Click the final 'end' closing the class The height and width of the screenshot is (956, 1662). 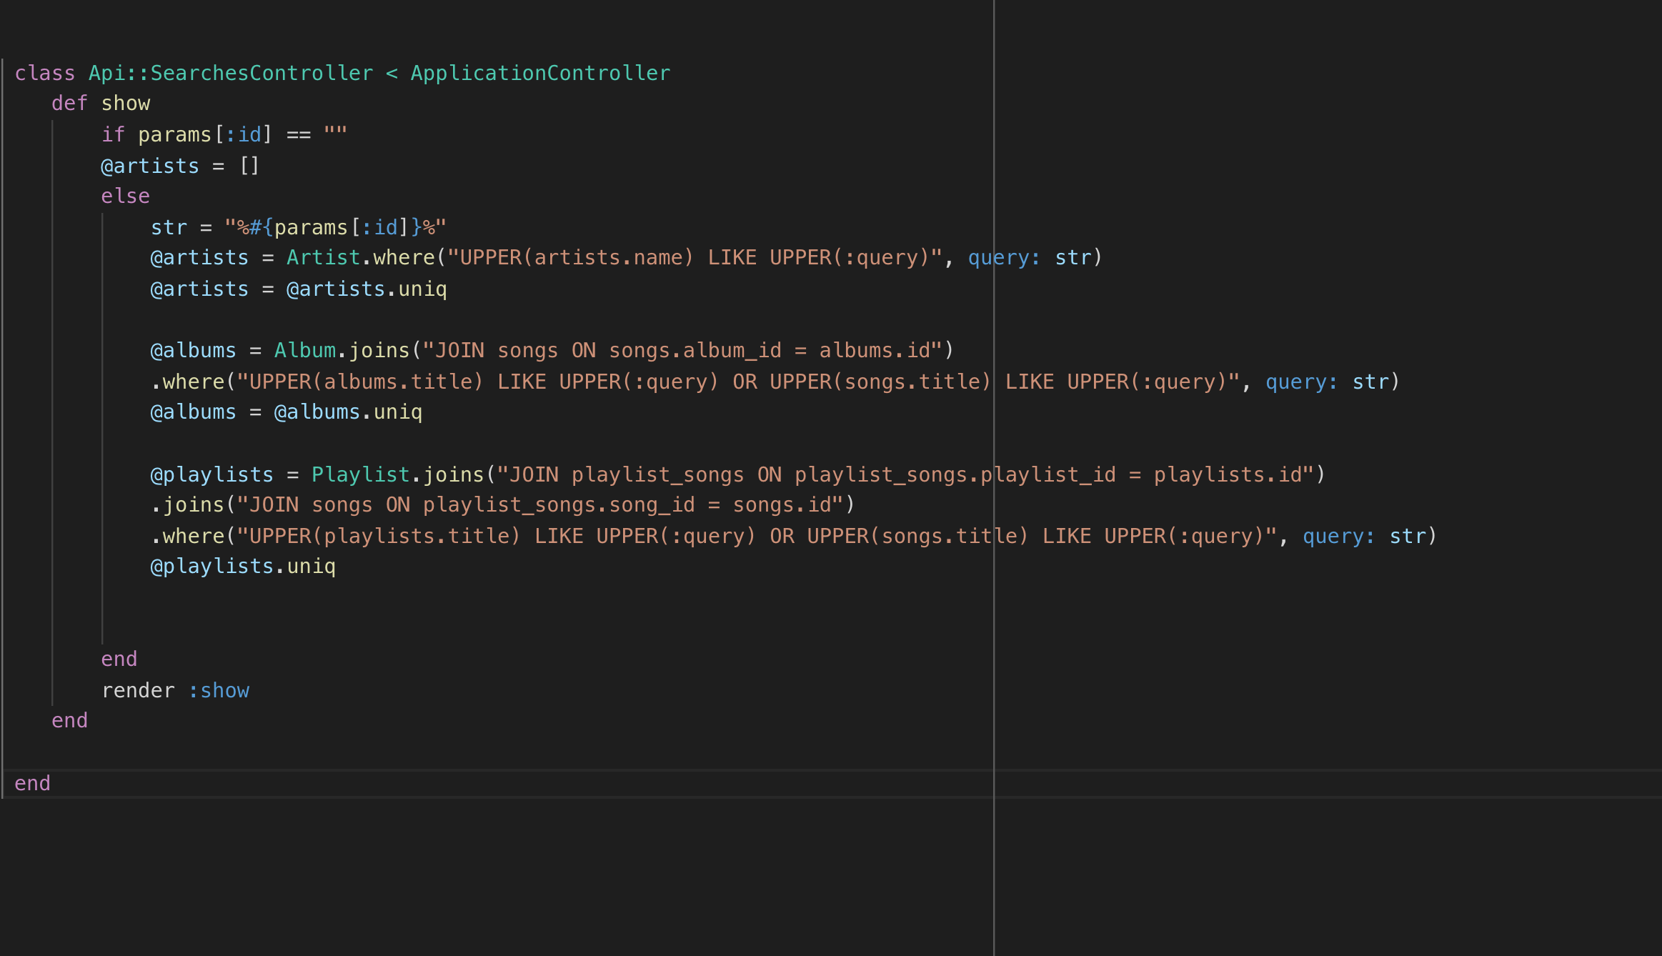click(33, 784)
